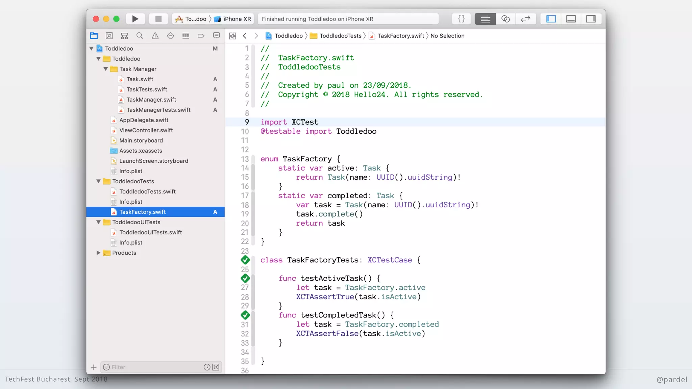The height and width of the screenshot is (389, 692).
Task: Open the Issue navigator warning icon
Action: point(155,36)
